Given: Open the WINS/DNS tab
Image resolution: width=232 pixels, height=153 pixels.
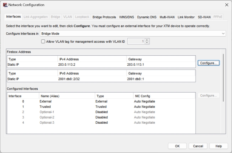Looking at the screenshot, I should point(126,17).
